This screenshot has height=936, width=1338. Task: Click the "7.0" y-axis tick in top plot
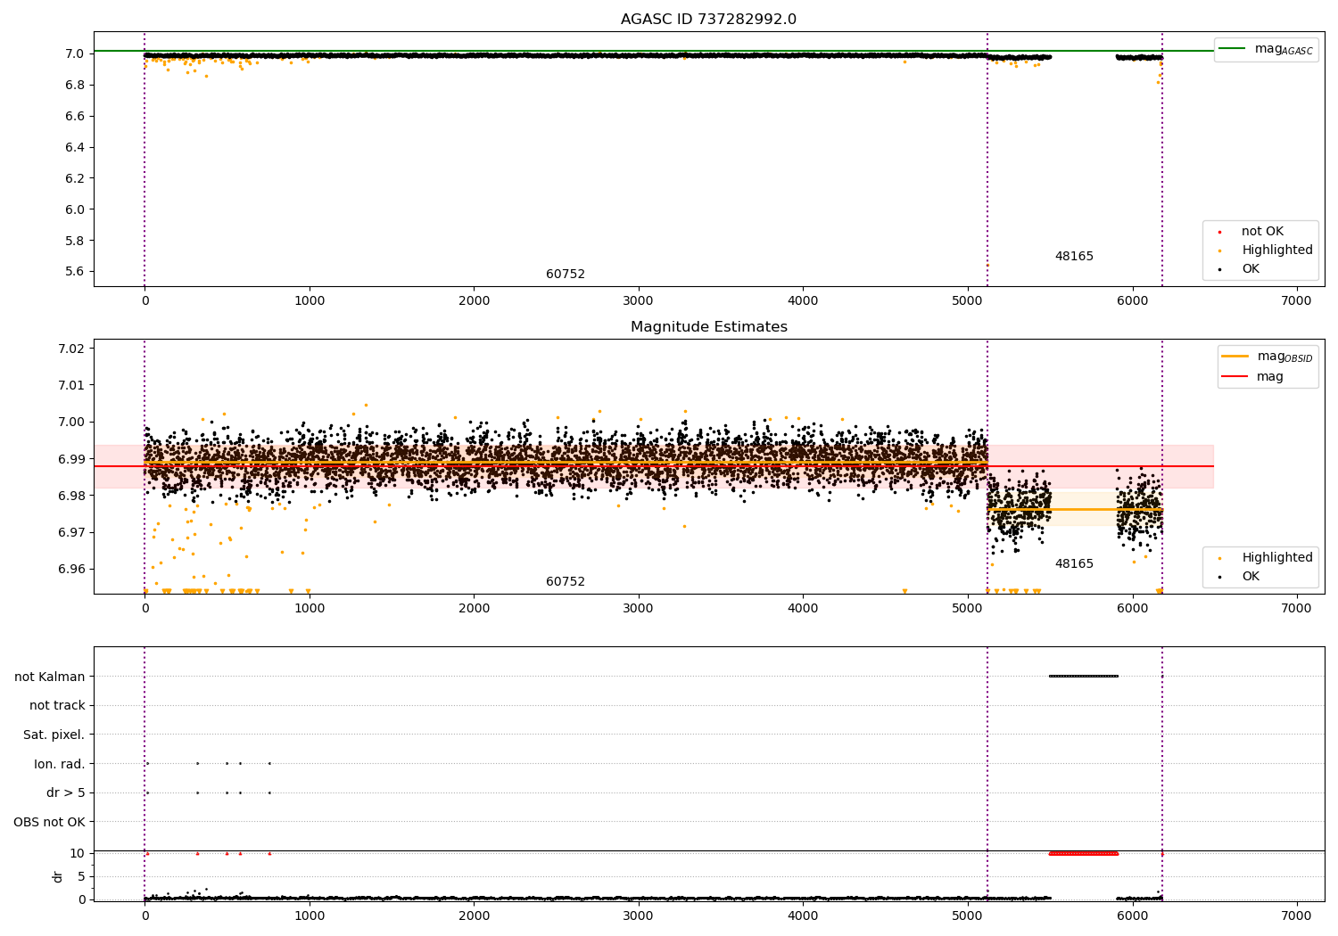pyautogui.click(x=75, y=53)
